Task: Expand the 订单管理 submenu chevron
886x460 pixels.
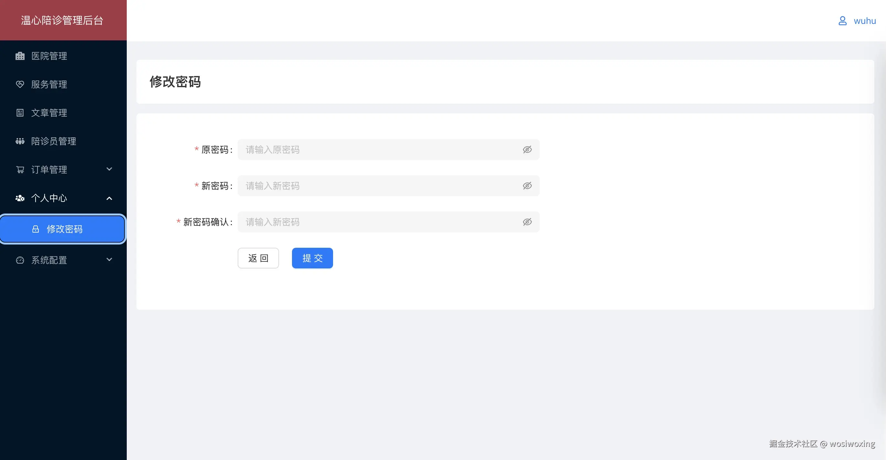Action: (x=109, y=169)
